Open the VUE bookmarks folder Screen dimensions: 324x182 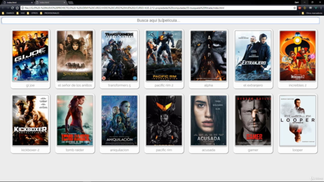[20, 13]
